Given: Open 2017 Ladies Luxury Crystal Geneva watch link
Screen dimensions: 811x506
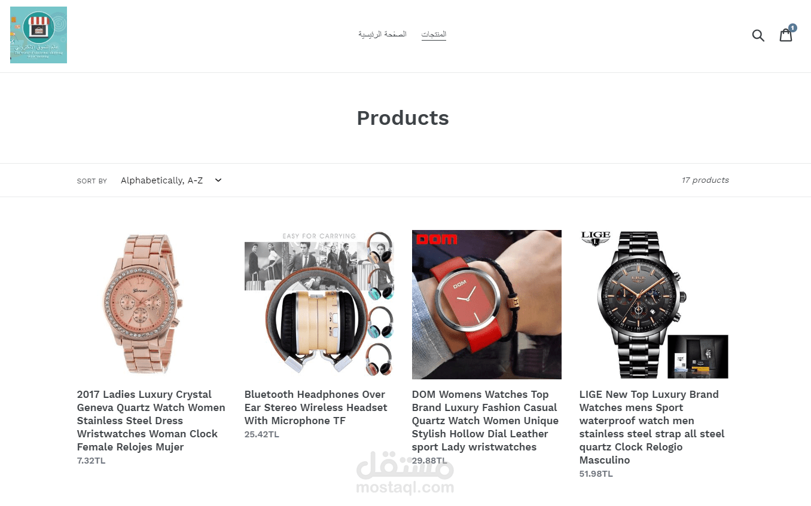Looking at the screenshot, I should coord(151,421).
